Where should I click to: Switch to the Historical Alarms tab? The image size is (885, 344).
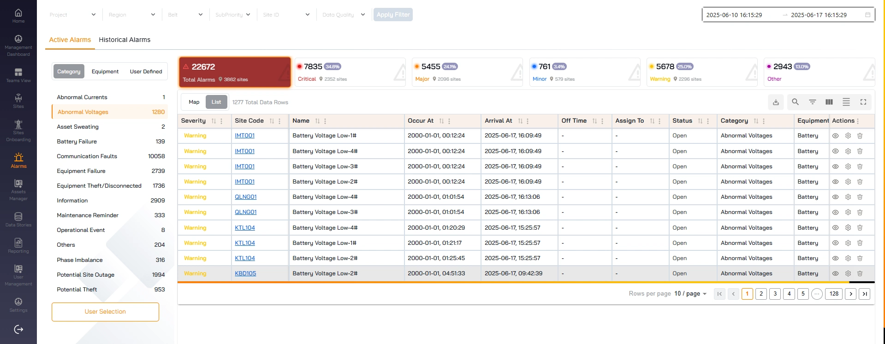pos(125,40)
